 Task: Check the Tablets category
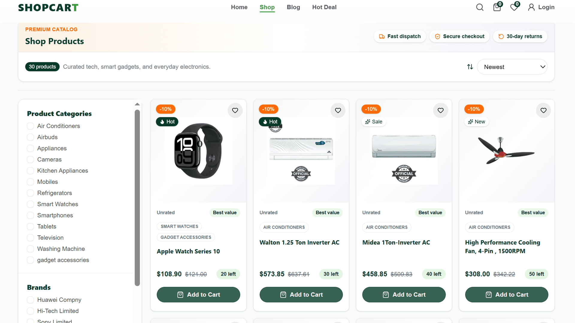(x=30, y=226)
